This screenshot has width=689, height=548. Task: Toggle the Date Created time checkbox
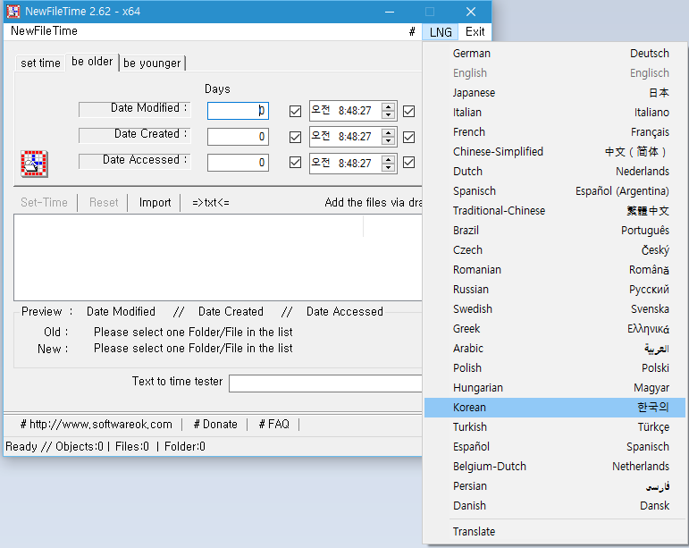295,138
